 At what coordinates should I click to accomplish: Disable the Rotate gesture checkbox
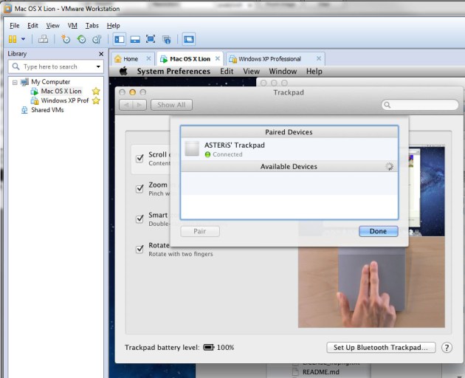point(139,249)
